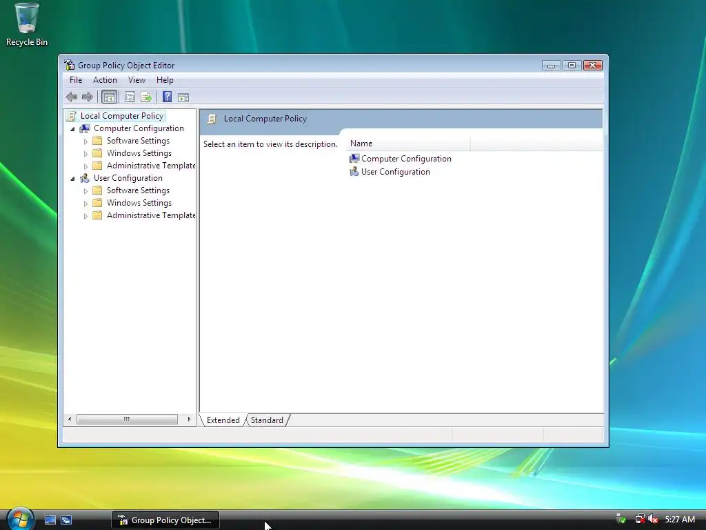The image size is (706, 530).
Task: Switch to the Standard tab
Action: coord(267,420)
